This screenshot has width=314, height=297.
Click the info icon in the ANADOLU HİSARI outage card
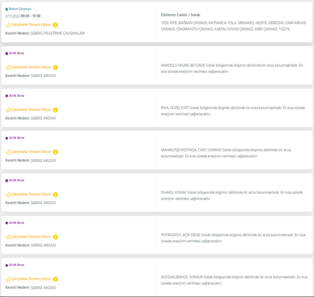[55, 67]
